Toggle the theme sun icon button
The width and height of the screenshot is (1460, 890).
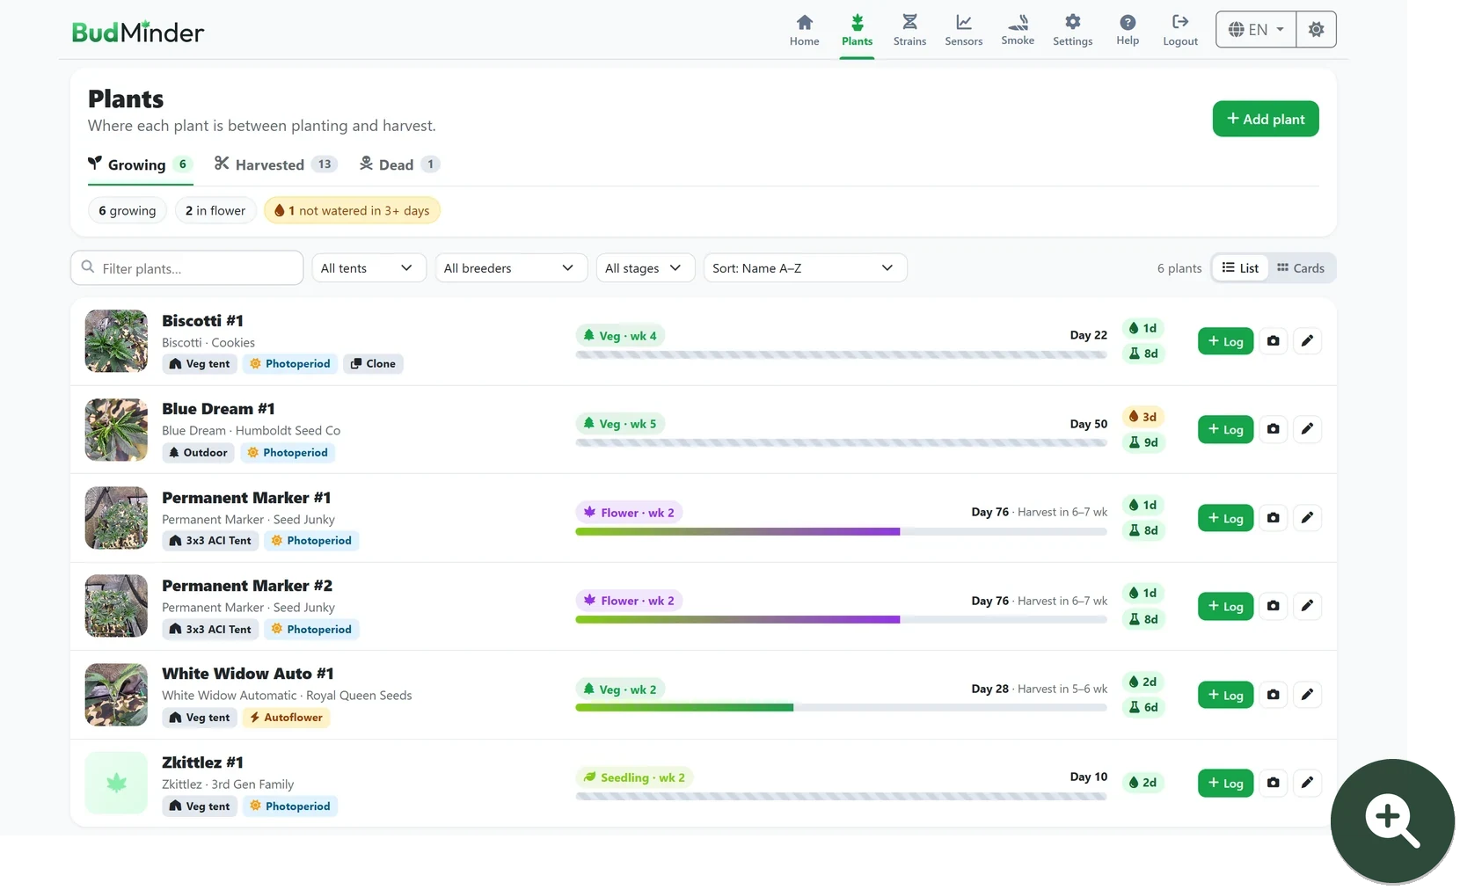coord(1316,29)
